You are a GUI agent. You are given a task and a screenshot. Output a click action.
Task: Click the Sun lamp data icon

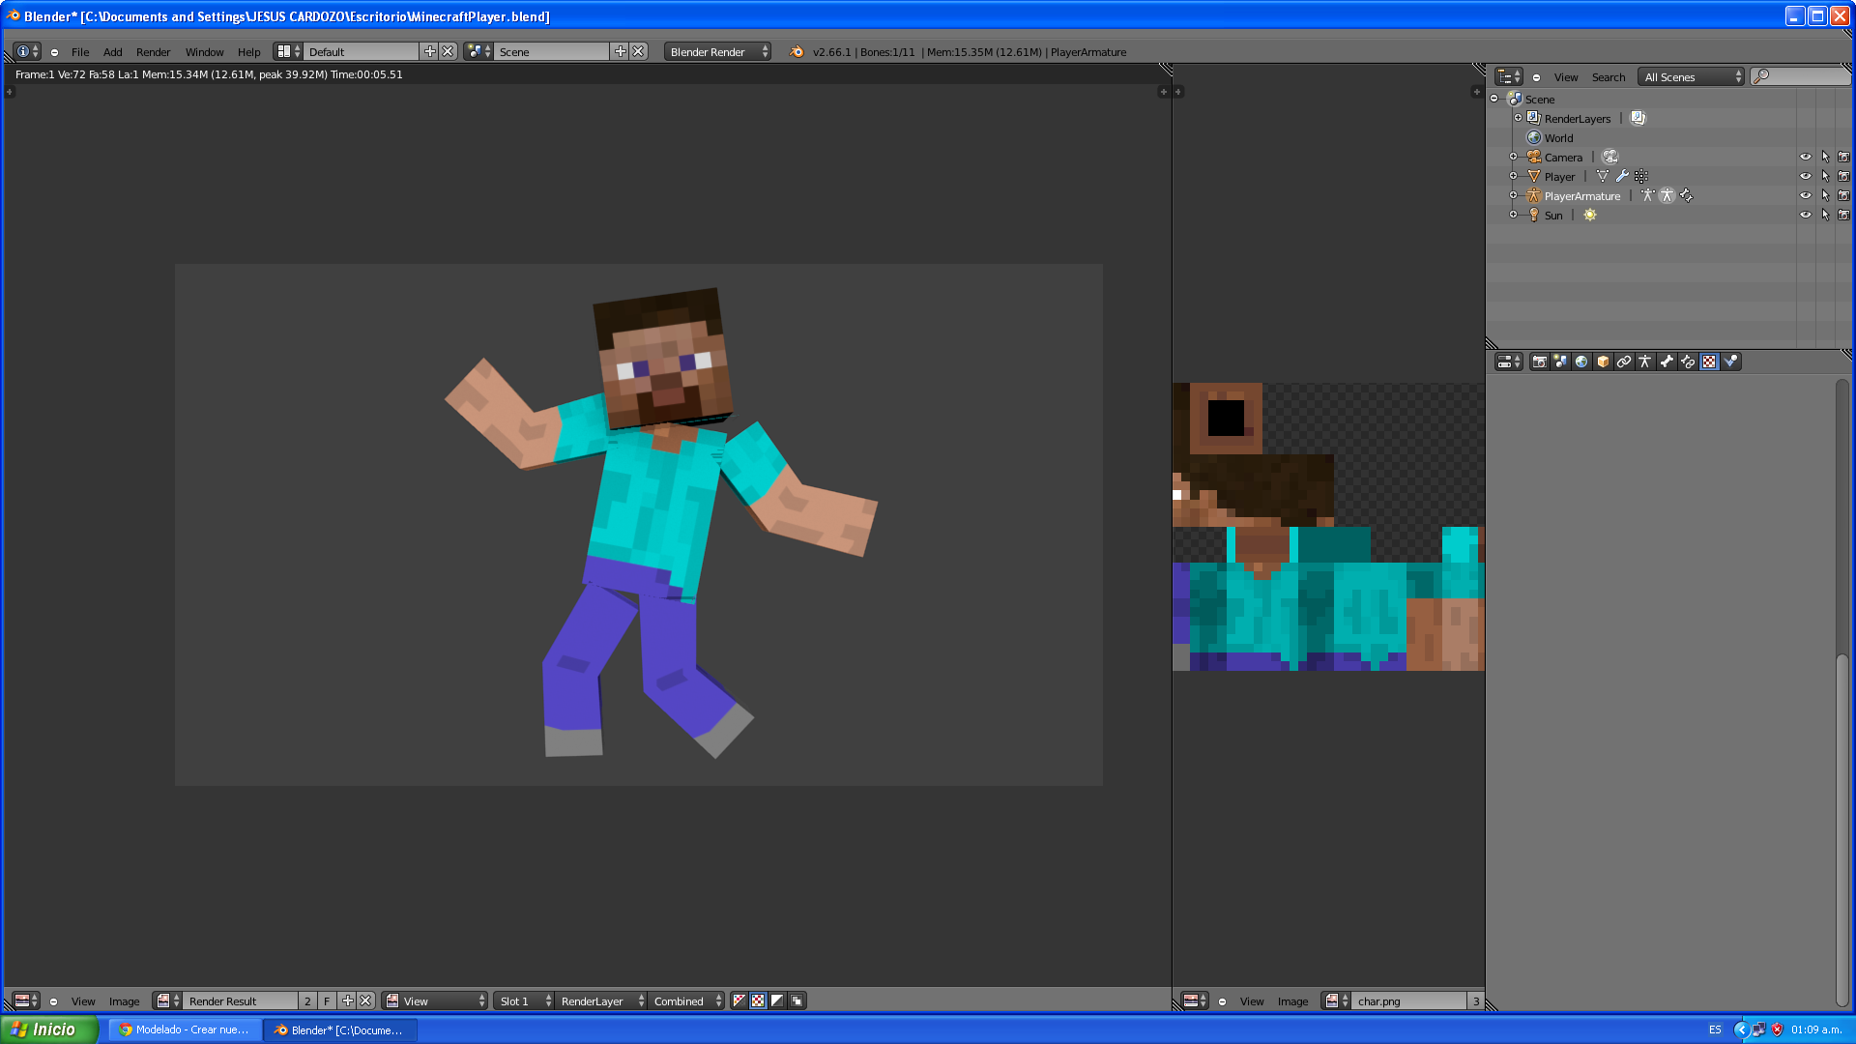pos(1590,215)
